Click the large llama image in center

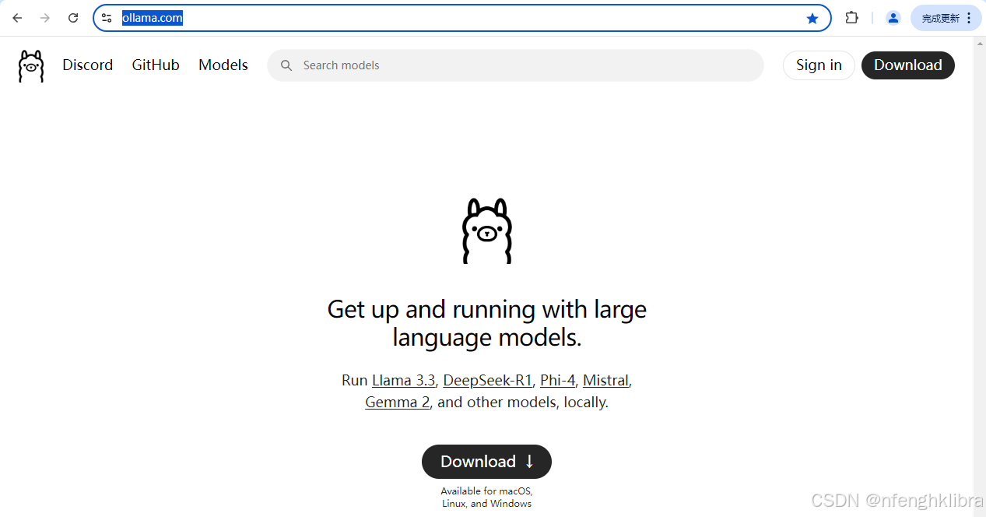[487, 231]
